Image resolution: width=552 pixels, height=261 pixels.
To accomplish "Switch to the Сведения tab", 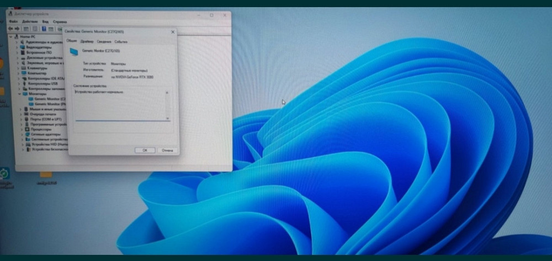I will click(103, 41).
